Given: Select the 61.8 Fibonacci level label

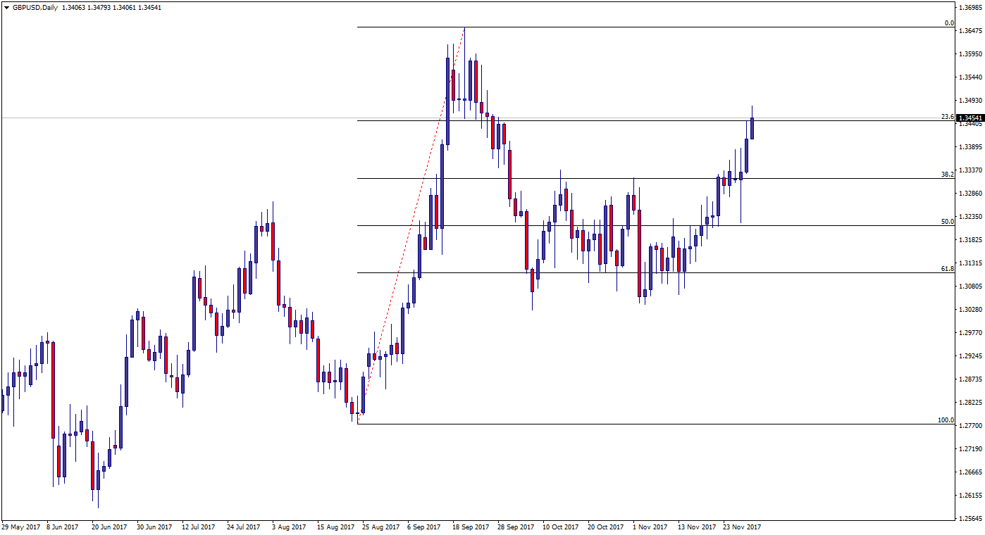Looking at the screenshot, I should point(947,269).
